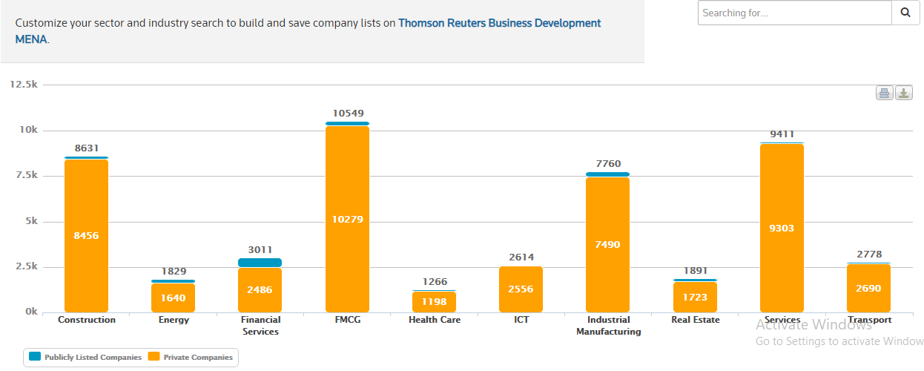Click the Health Care bar showing 1198

pos(434,301)
